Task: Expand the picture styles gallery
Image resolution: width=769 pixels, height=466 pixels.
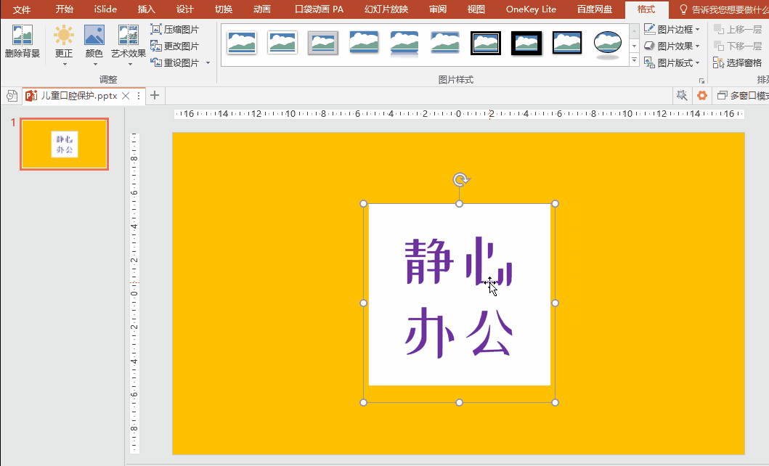Action: point(635,60)
